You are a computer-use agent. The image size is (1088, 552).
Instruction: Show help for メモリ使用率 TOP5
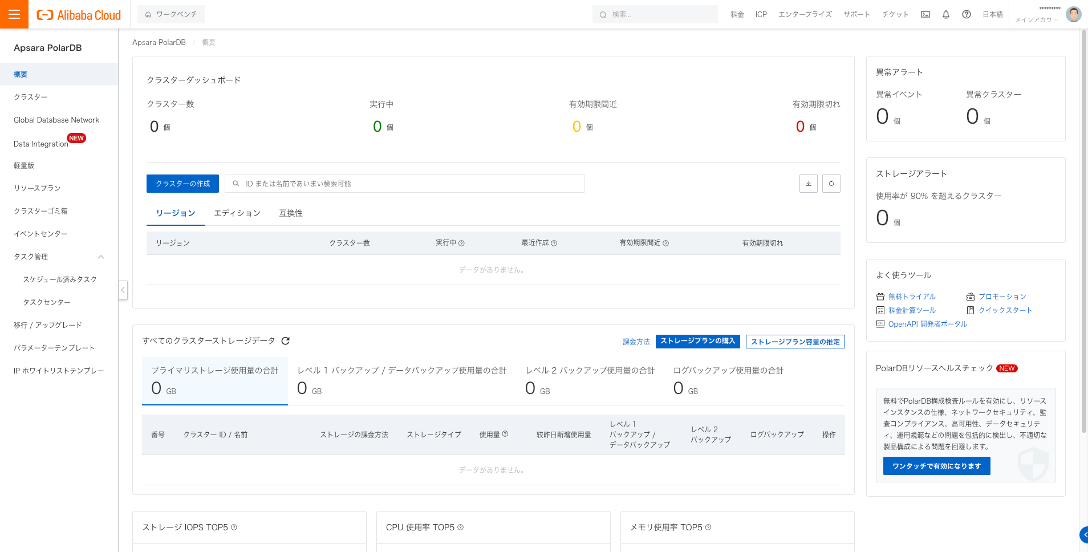(x=708, y=527)
